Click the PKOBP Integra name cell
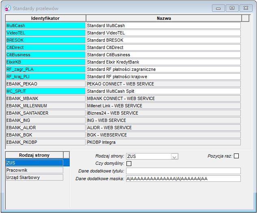257x213 pixels. 164,142
